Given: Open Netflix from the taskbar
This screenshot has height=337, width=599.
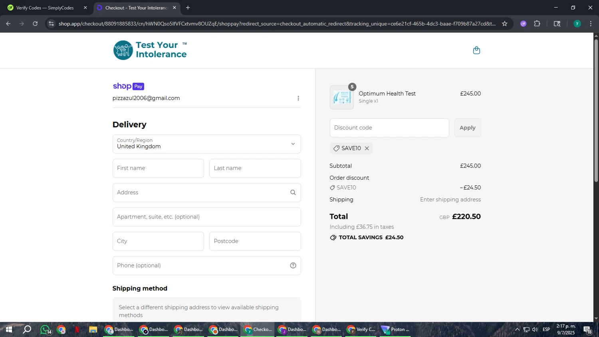Looking at the screenshot, I should [77, 329].
